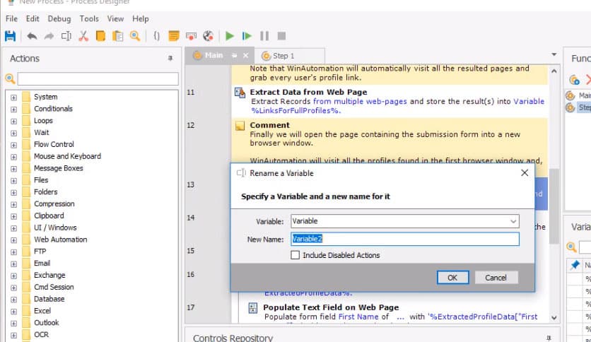591x342 pixels.
Task: Expand the Loops actions folder
Action: [13, 122]
